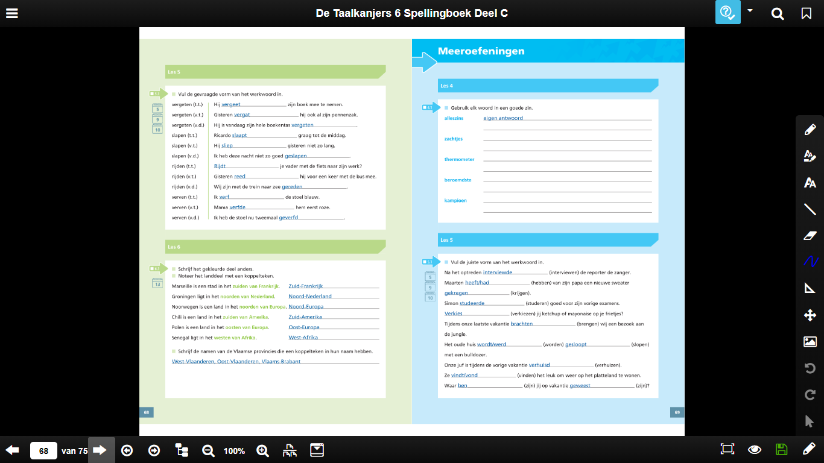
Task: Click the answer 'verhuisd'
Action: 539,365
